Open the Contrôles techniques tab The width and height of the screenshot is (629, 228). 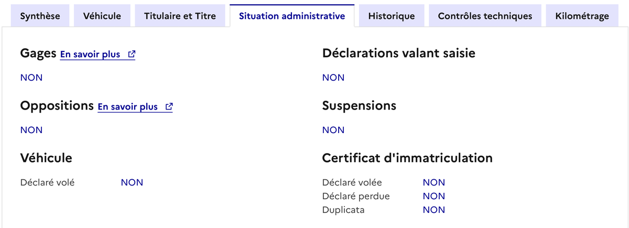(x=485, y=16)
